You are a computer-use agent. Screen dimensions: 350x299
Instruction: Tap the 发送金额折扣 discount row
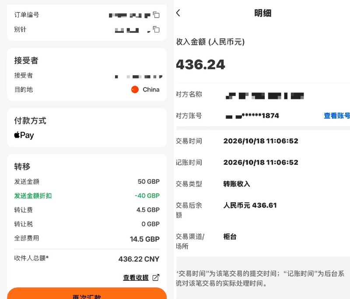coord(87,196)
